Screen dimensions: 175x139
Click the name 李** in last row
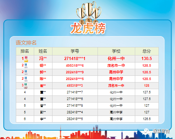point(43,119)
